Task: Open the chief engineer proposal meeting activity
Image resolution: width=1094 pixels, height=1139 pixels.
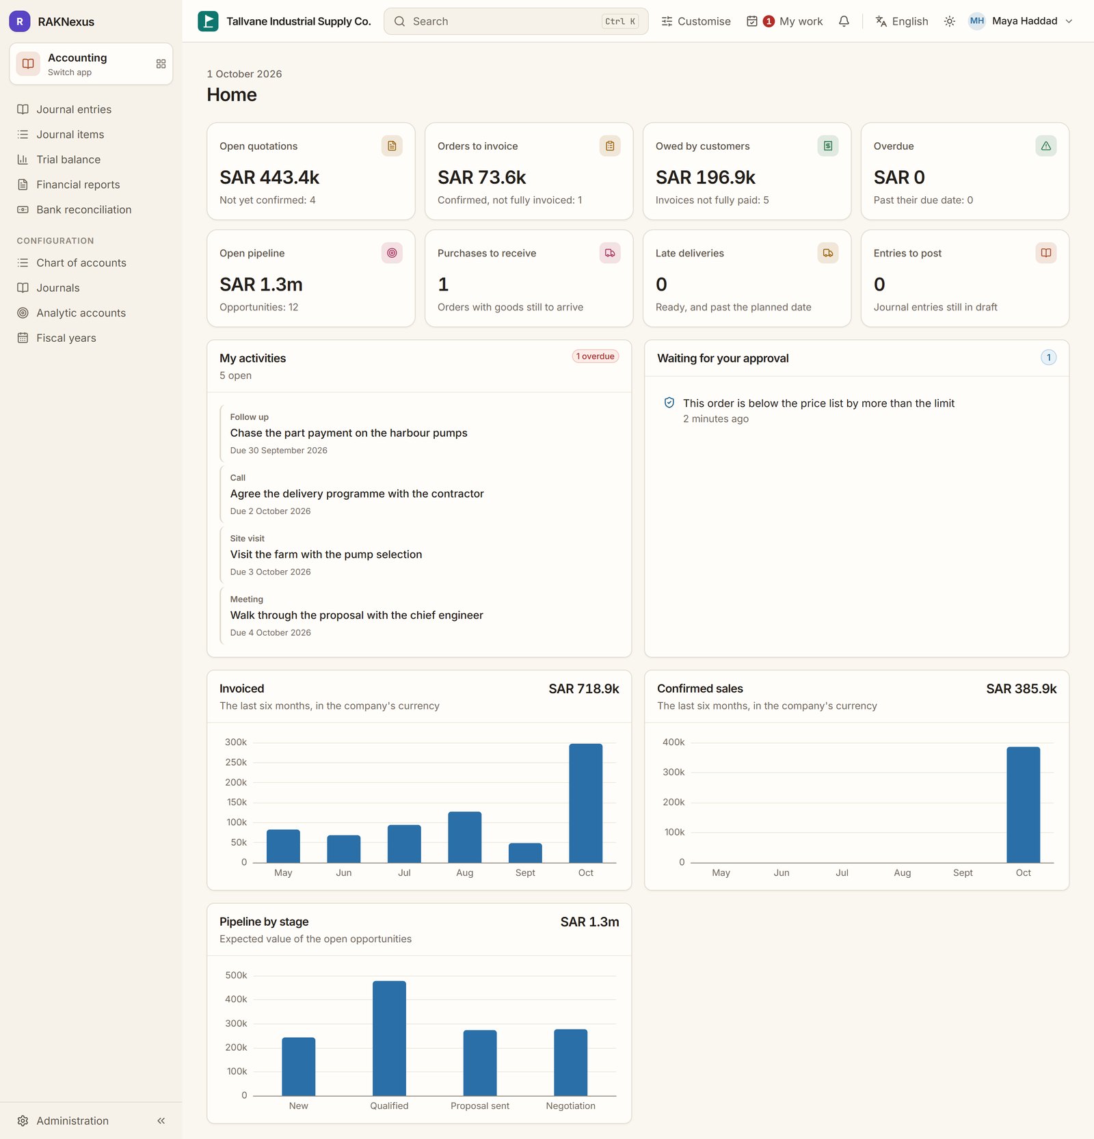Action: (419, 616)
